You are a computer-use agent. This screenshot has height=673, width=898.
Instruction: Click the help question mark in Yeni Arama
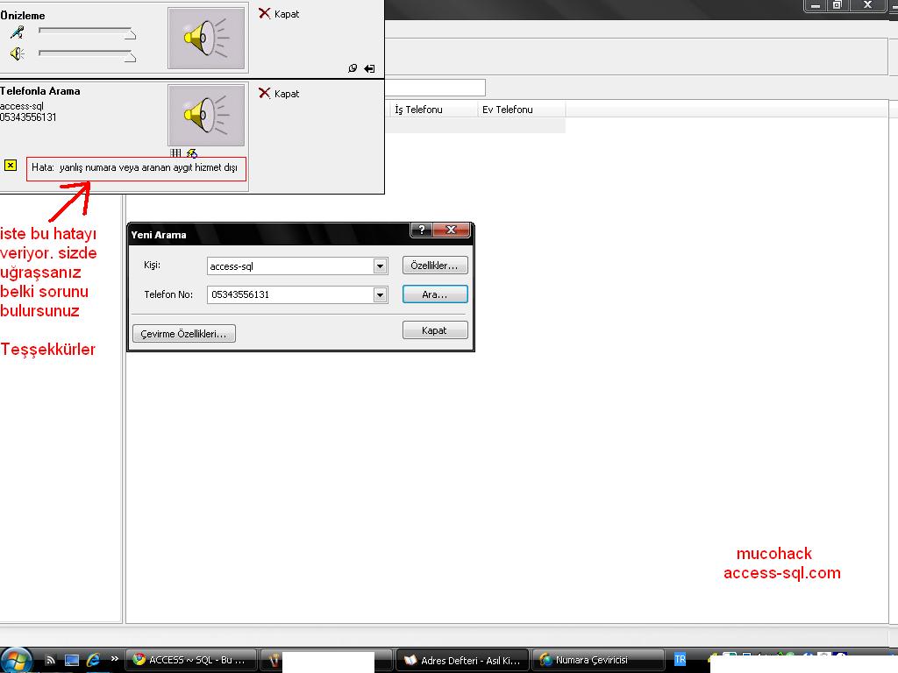pos(422,230)
